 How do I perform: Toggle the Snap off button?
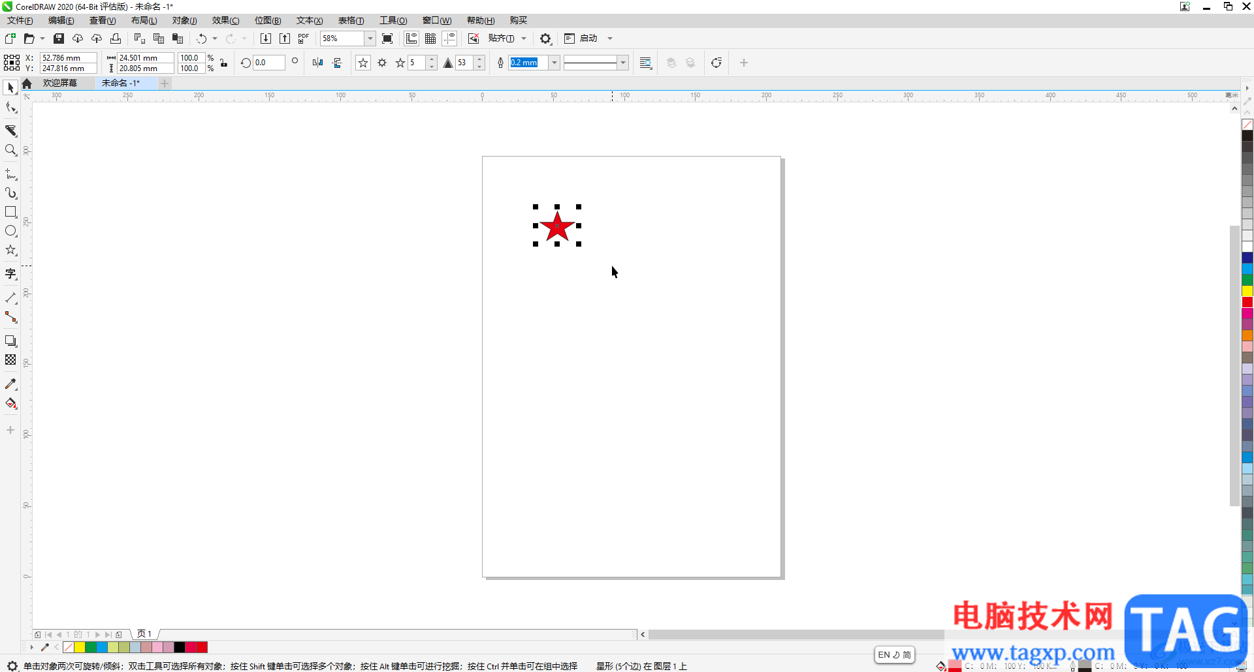pos(474,38)
